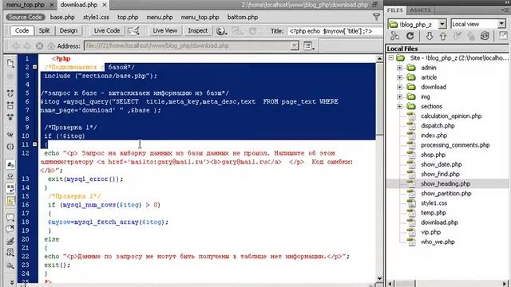Click the Multiscreen preview icon beside Live Code
Screen dimensions: 511x287
tap(133, 30)
